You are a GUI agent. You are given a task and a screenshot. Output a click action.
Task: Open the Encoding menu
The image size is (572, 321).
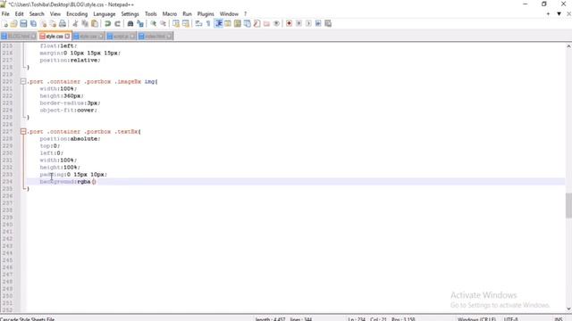pyautogui.click(x=77, y=14)
